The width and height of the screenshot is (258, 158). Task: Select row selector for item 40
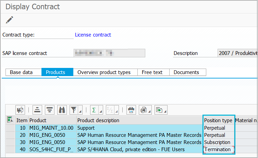click(10, 149)
